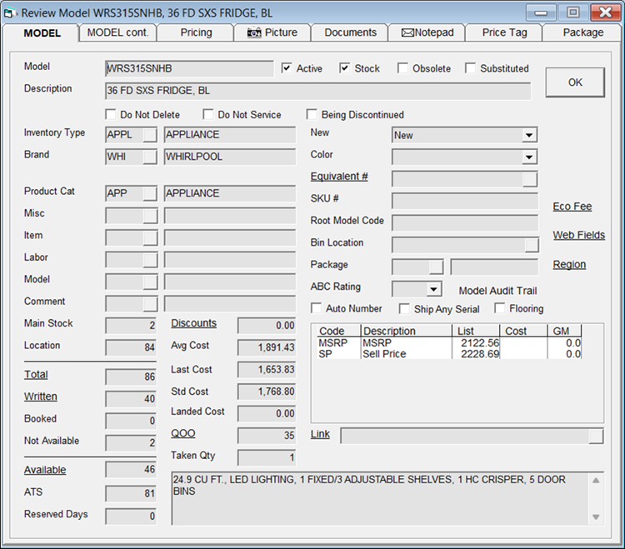Click the Bin Location lookup button
The height and width of the screenshot is (549, 625).
coord(531,244)
